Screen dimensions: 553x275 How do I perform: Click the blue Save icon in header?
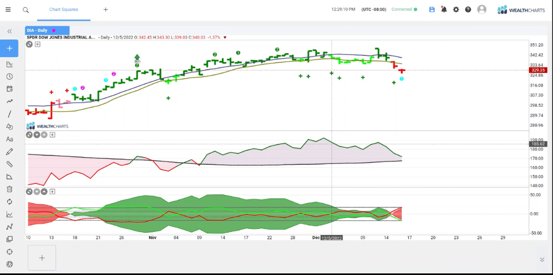pos(432,9)
